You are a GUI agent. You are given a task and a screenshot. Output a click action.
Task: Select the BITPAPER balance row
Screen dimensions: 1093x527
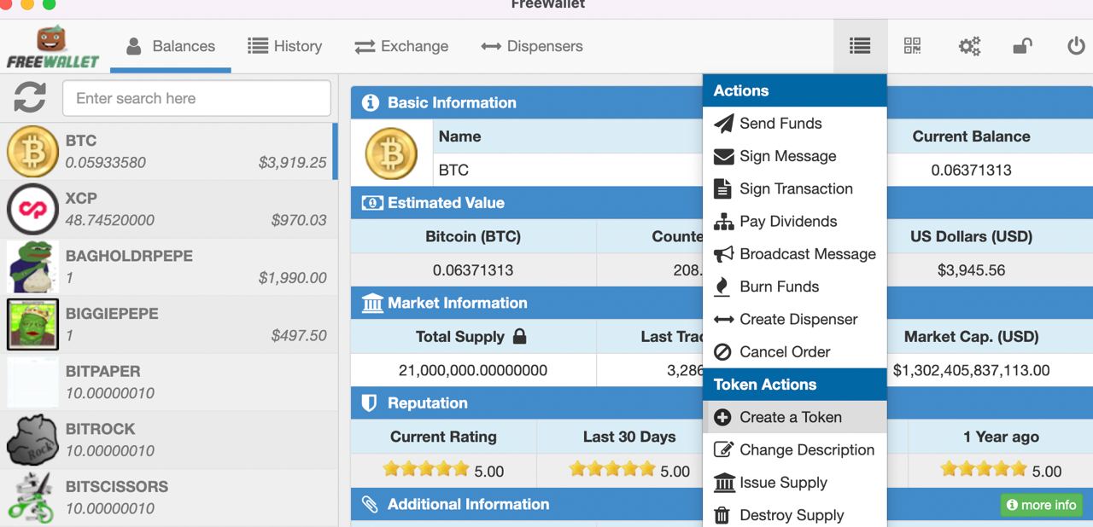pyautogui.click(x=169, y=382)
